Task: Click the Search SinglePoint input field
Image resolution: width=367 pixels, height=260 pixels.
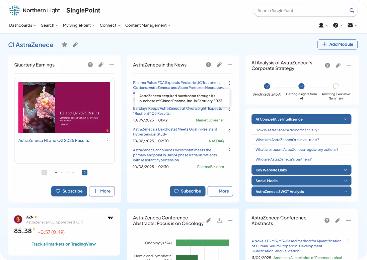Action: coord(302,10)
